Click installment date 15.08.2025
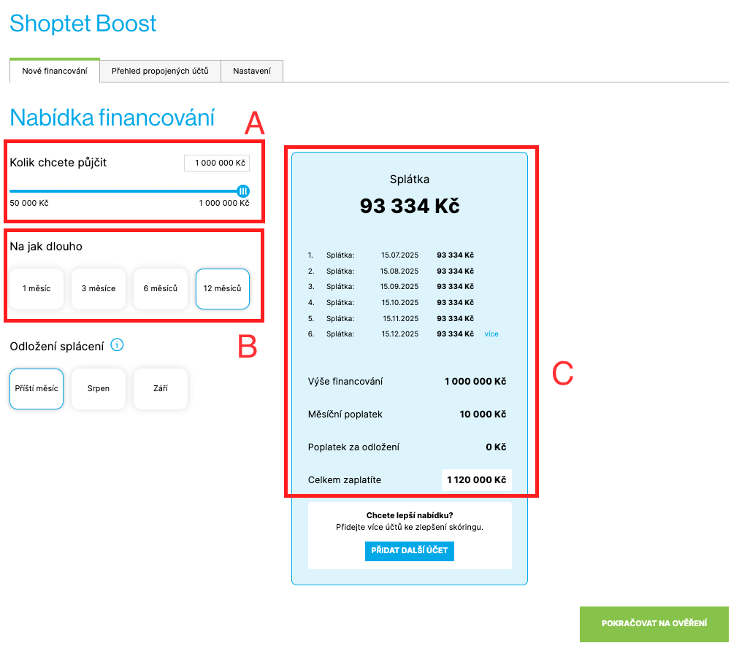The image size is (739, 651). tap(399, 271)
